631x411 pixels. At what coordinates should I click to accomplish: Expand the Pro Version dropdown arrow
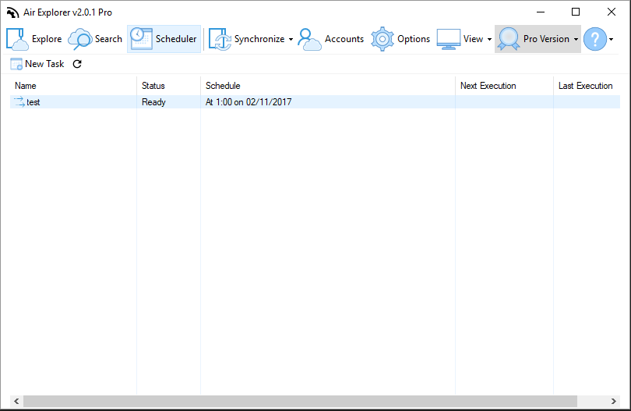(x=576, y=40)
